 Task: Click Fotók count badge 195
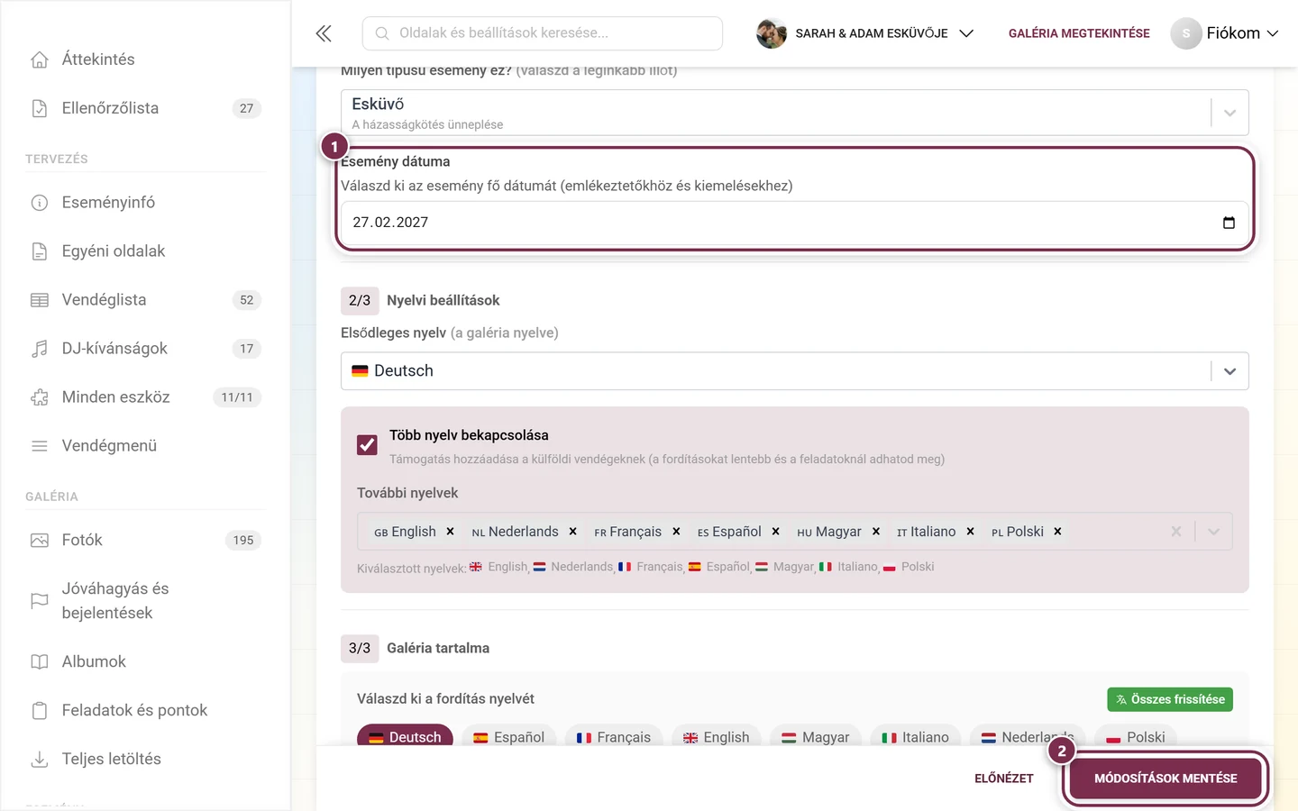tap(243, 541)
